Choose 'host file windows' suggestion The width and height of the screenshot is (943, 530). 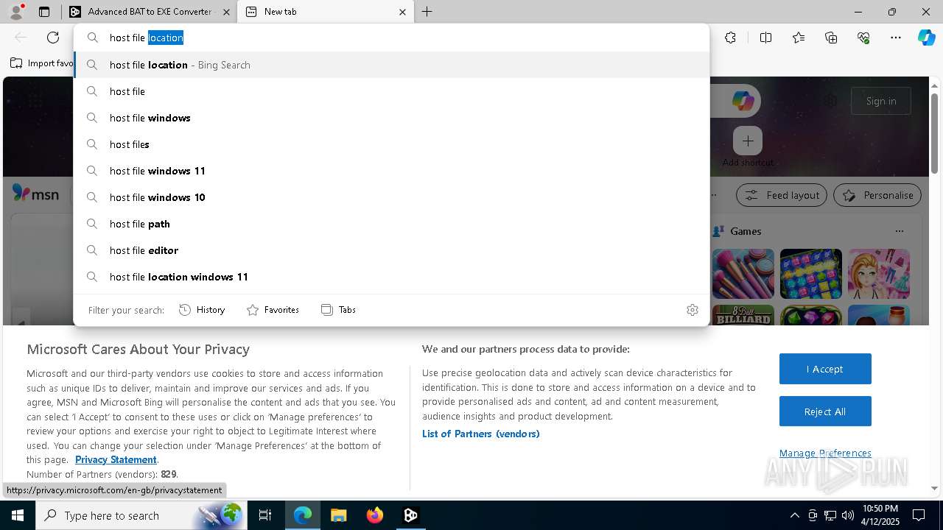pos(391,118)
